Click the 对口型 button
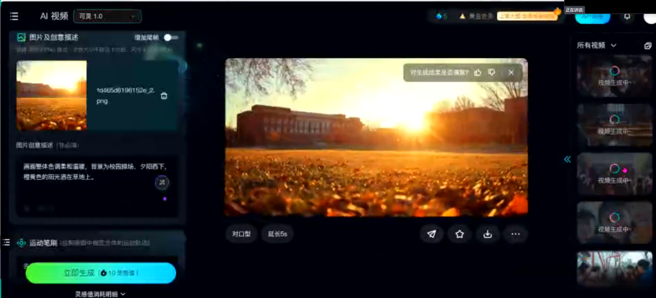656x298 pixels. (241, 234)
